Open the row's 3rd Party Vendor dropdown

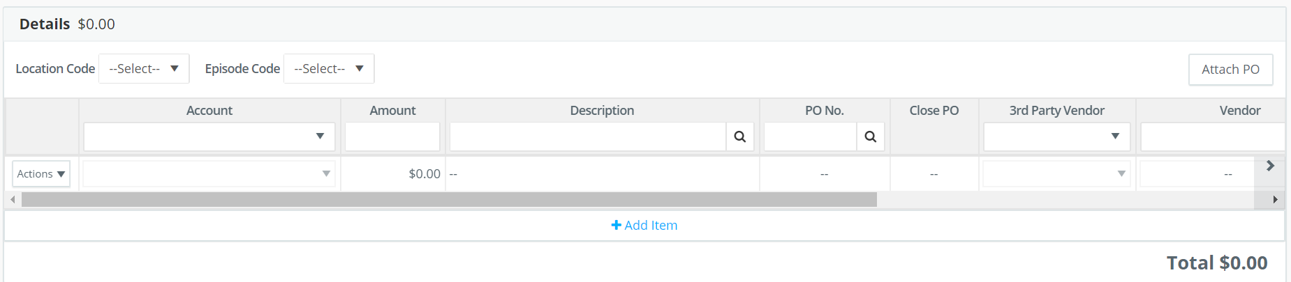pyautogui.click(x=1056, y=174)
